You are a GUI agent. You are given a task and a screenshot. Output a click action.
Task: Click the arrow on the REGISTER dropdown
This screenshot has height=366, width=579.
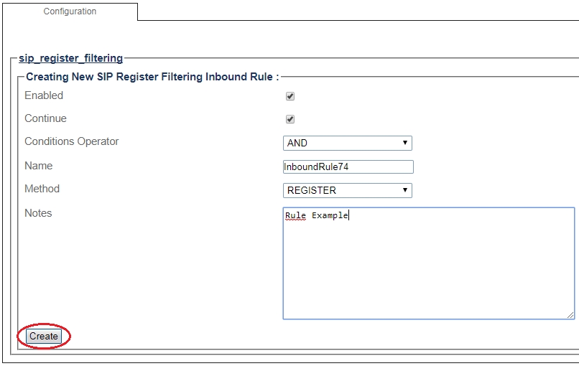tap(406, 190)
